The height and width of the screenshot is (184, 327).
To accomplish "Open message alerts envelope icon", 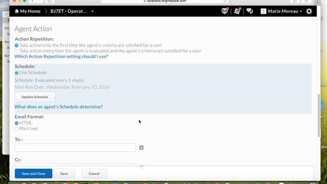I will click(x=225, y=11).
